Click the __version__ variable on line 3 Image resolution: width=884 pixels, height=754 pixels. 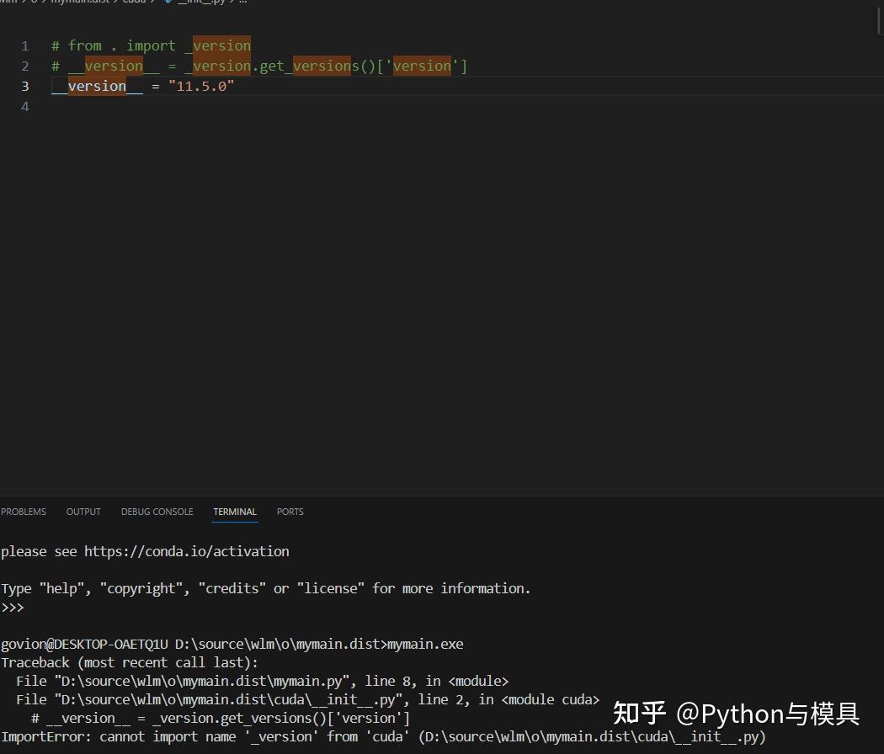[97, 86]
